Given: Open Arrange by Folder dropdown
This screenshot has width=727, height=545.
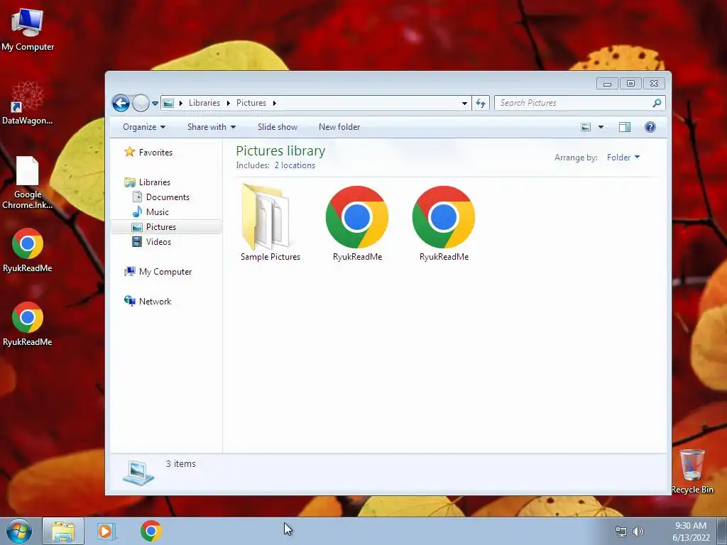Looking at the screenshot, I should tap(623, 158).
